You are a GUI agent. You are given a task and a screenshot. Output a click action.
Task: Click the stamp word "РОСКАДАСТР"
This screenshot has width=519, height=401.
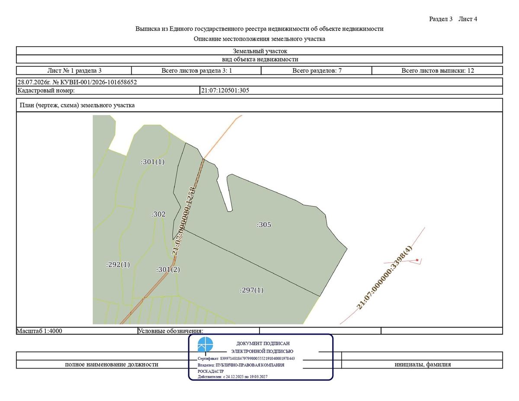coord(211,371)
